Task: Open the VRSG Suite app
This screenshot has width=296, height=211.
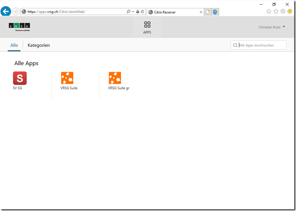Action: (x=68, y=78)
